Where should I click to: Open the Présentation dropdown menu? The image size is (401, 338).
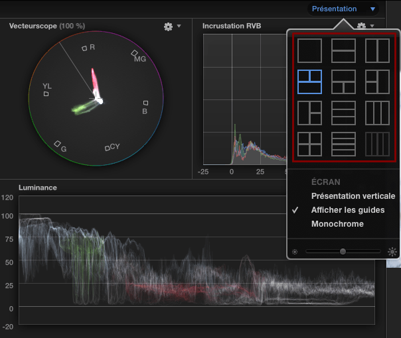pos(343,9)
